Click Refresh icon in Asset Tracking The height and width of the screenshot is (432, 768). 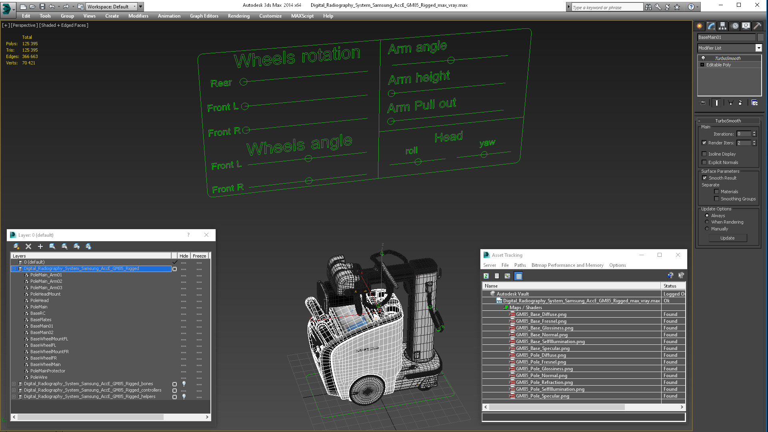point(486,276)
